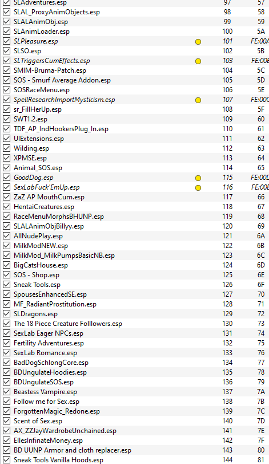Uncheck SLAL_ProxyAnimObjects.esp plugin
The width and height of the screenshot is (269, 464).
pyautogui.click(x=6, y=12)
